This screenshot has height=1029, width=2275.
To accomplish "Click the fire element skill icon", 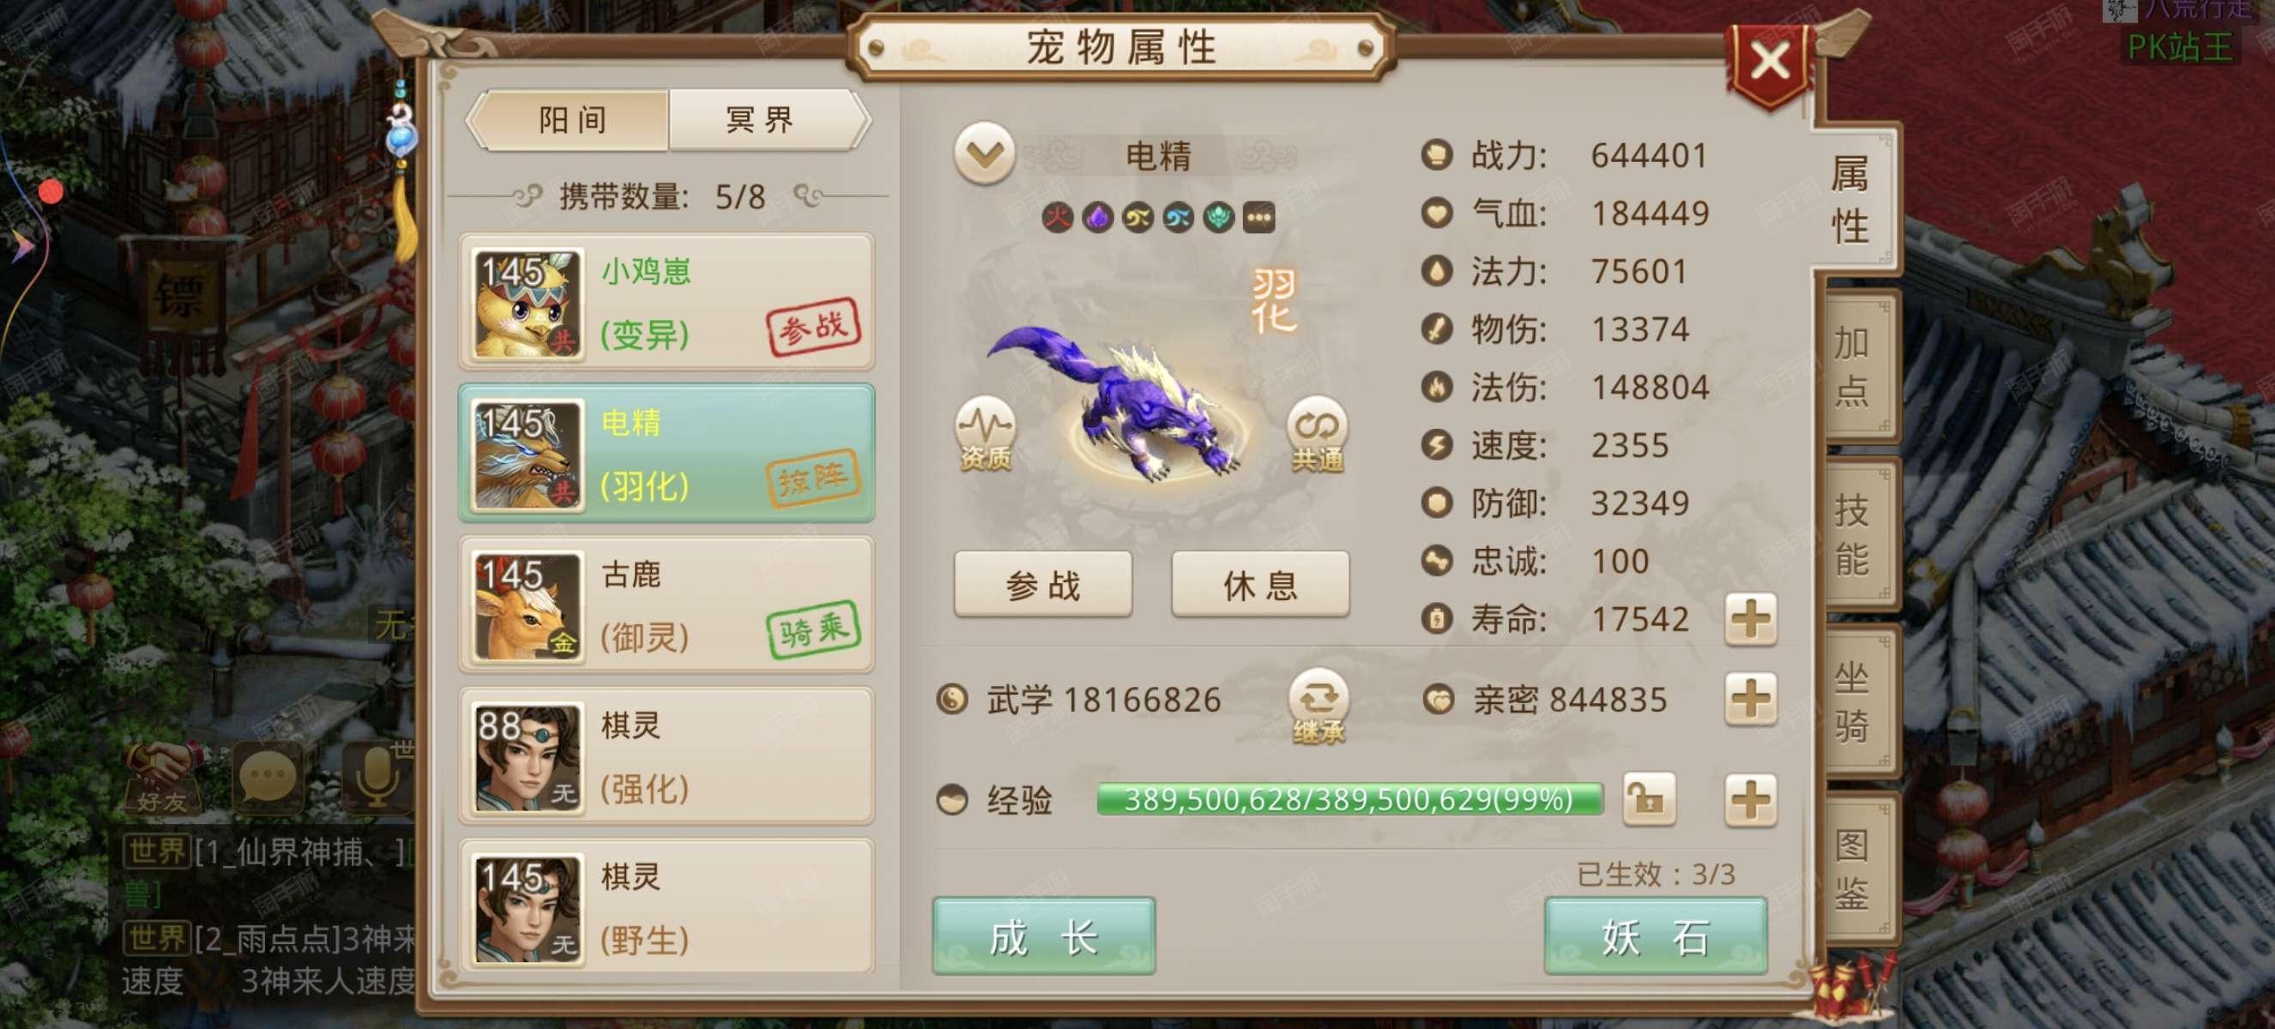I will [x=1057, y=217].
